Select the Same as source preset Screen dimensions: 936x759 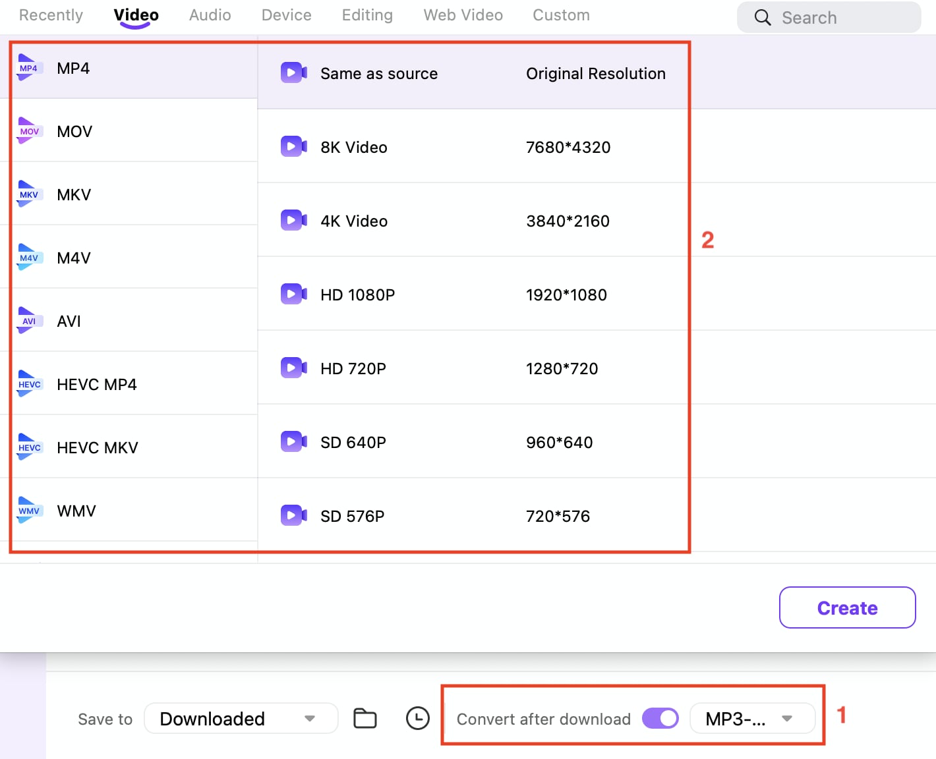(379, 73)
